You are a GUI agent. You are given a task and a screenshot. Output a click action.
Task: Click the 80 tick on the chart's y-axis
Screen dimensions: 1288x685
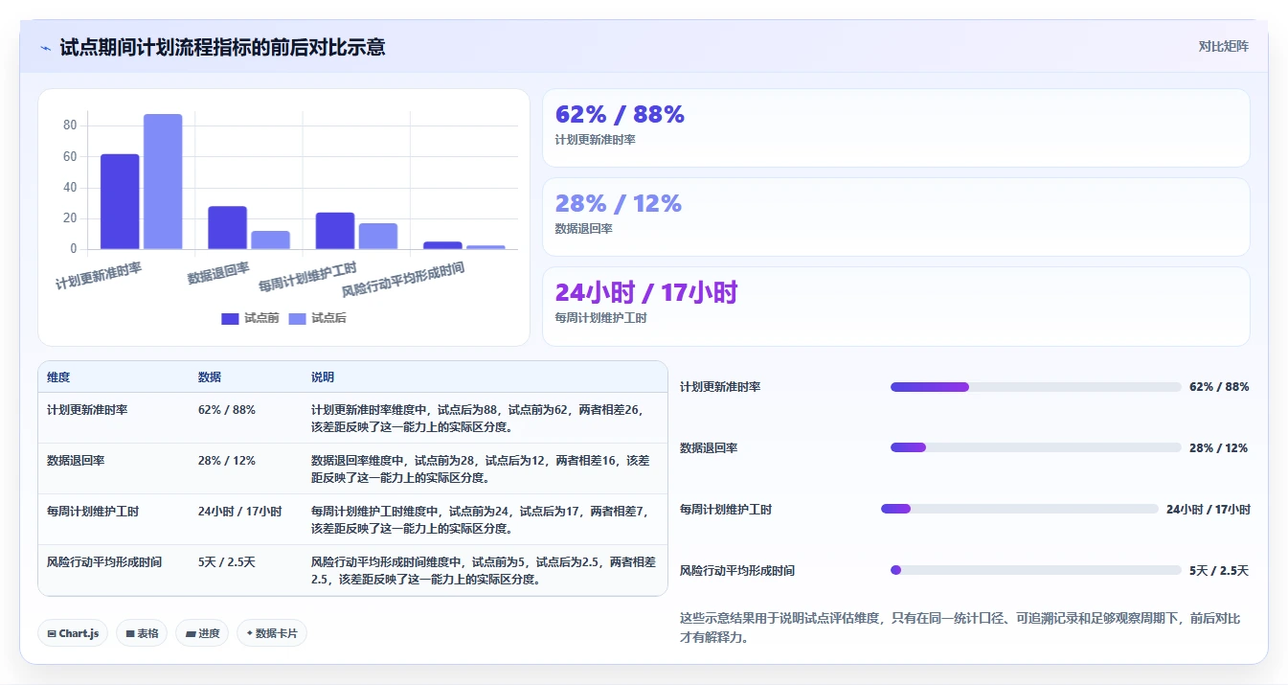coord(70,126)
